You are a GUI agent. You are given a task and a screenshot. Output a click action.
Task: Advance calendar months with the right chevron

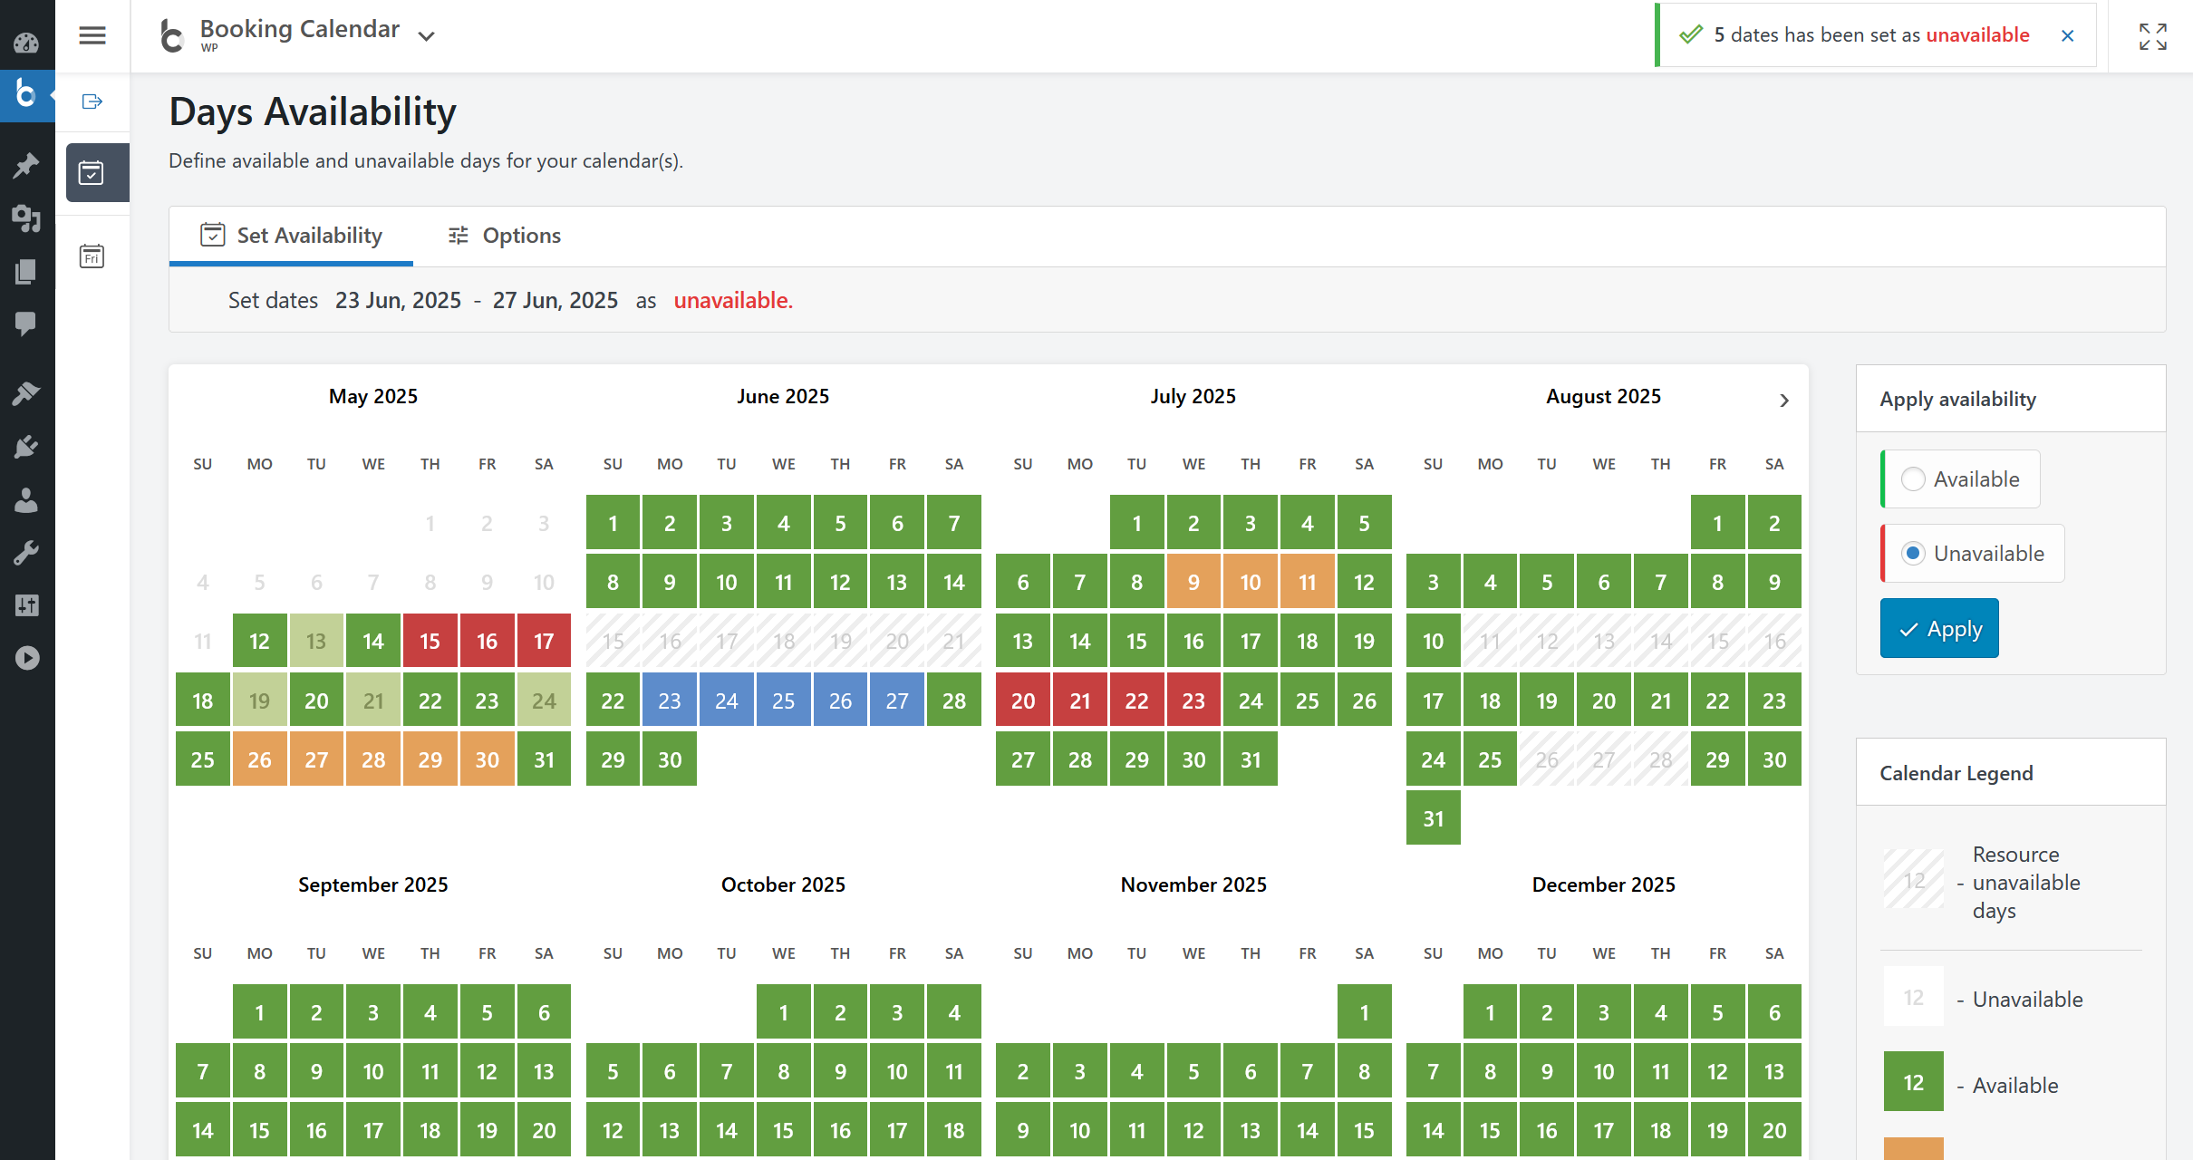1784,400
